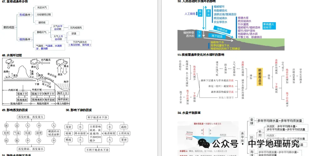The image size is (309, 156).
Task: Click the '海上内循环' label
Action: point(63,103)
